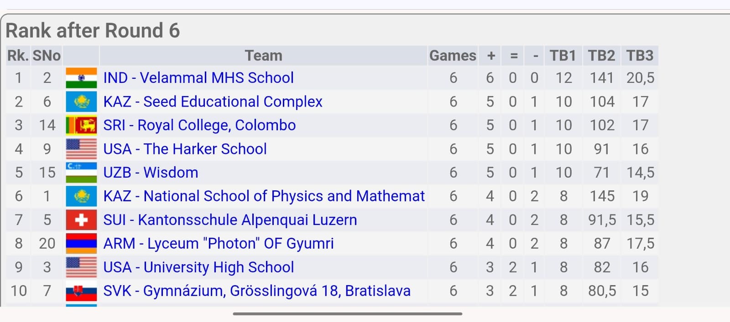Click the TB1 column header
Image resolution: width=730 pixels, height=322 pixels.
coord(563,56)
